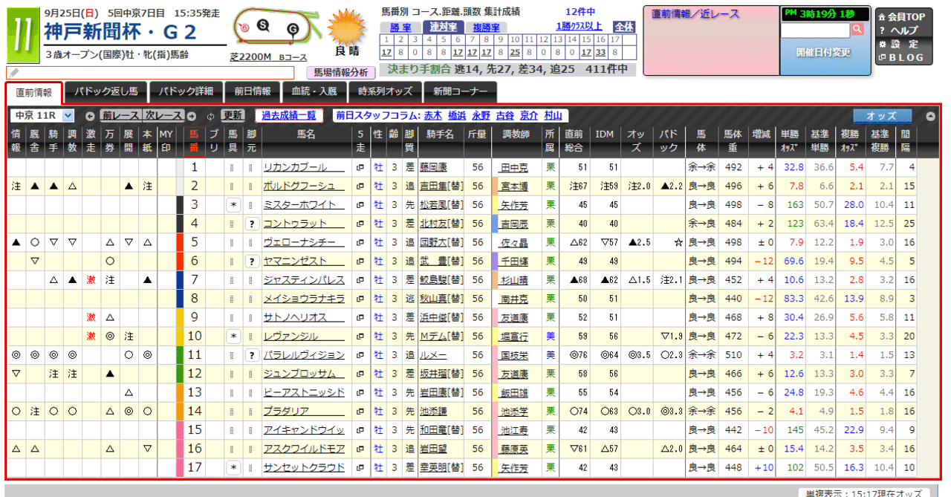Open the 中京11R race selector dropdown
This screenshot has height=497, width=951.
tap(41, 115)
